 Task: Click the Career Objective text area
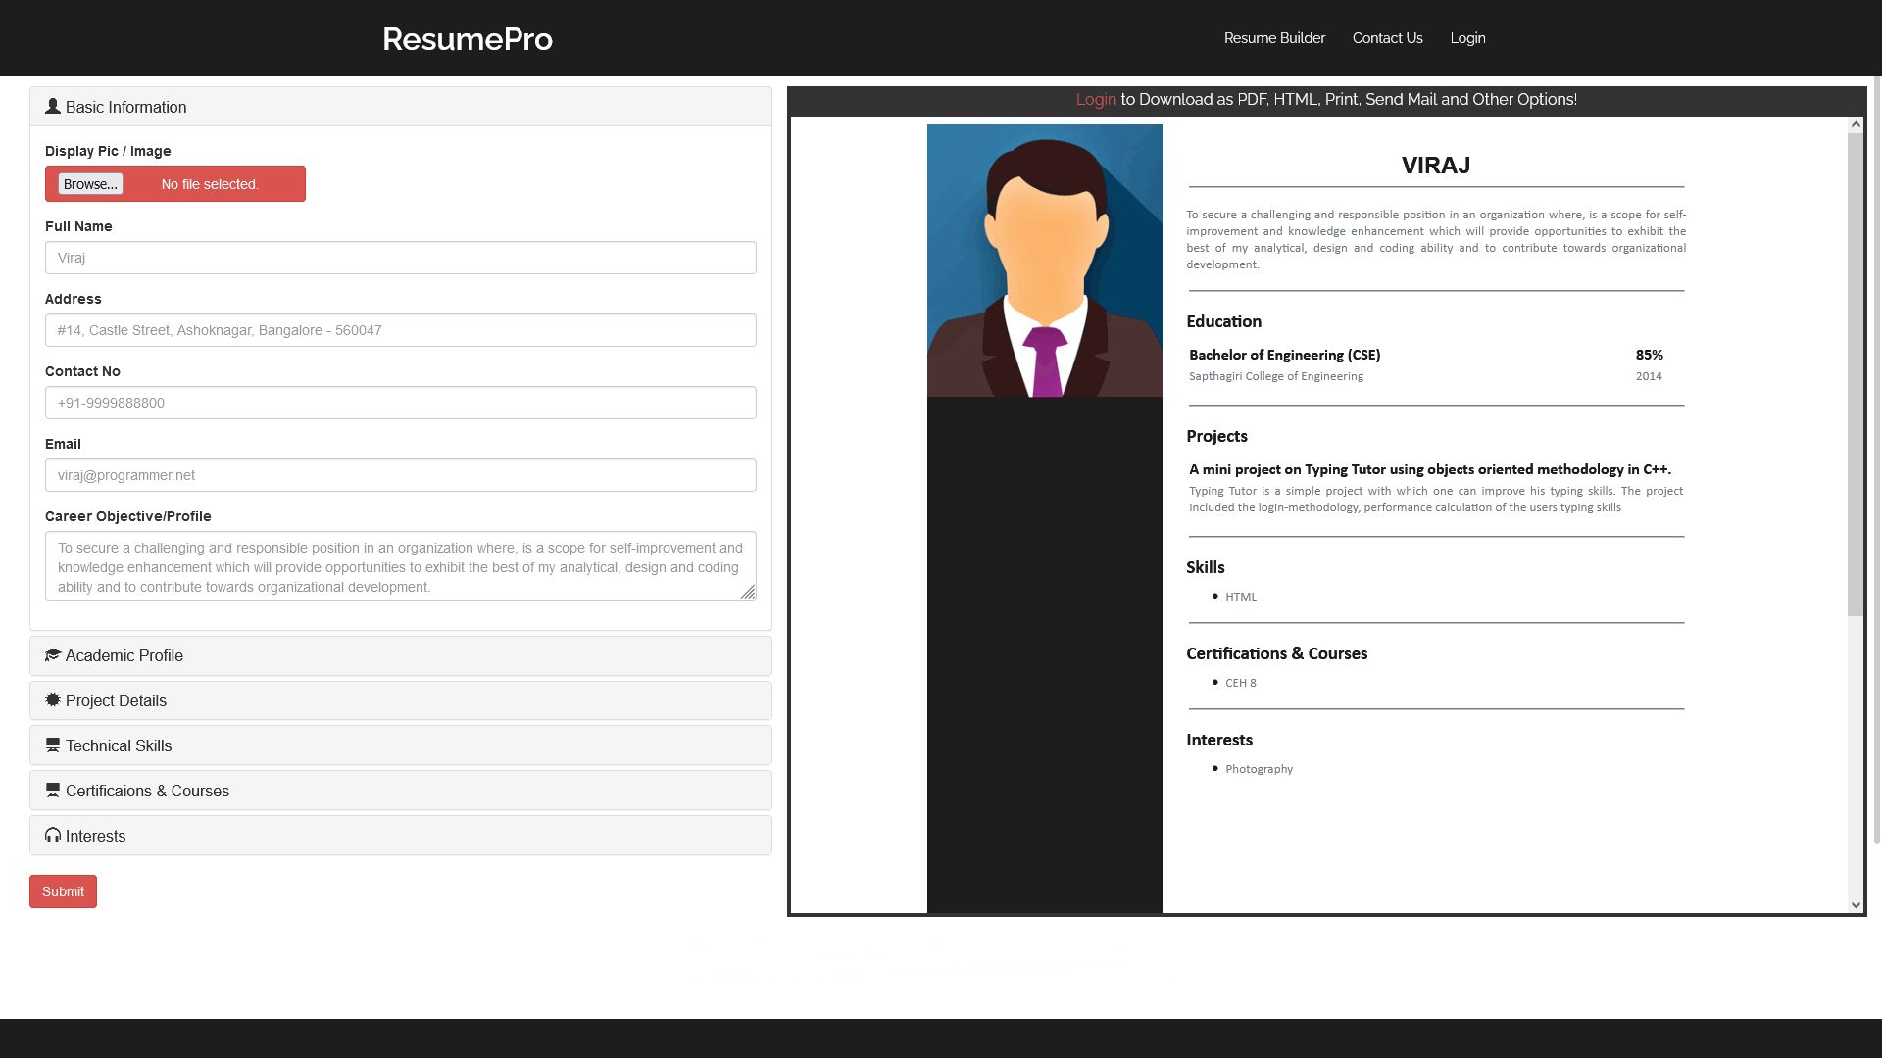(x=400, y=565)
